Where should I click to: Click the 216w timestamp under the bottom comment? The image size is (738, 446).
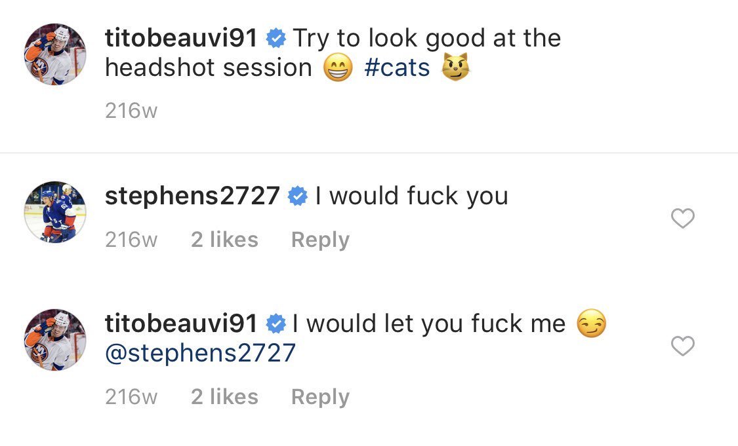click(131, 397)
